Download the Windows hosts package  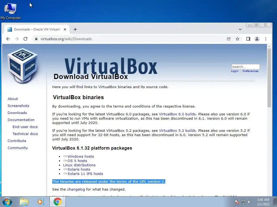pyautogui.click(x=81, y=157)
